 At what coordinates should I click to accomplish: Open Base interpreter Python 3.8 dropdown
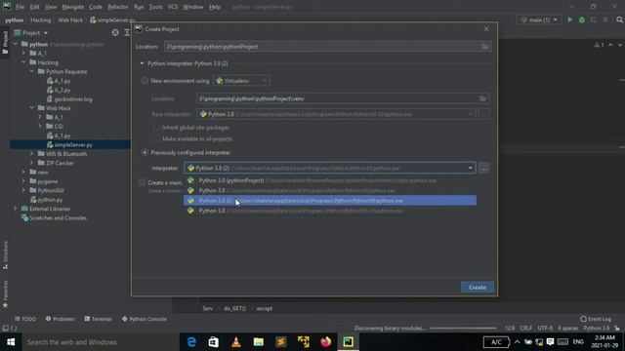pos(336,114)
